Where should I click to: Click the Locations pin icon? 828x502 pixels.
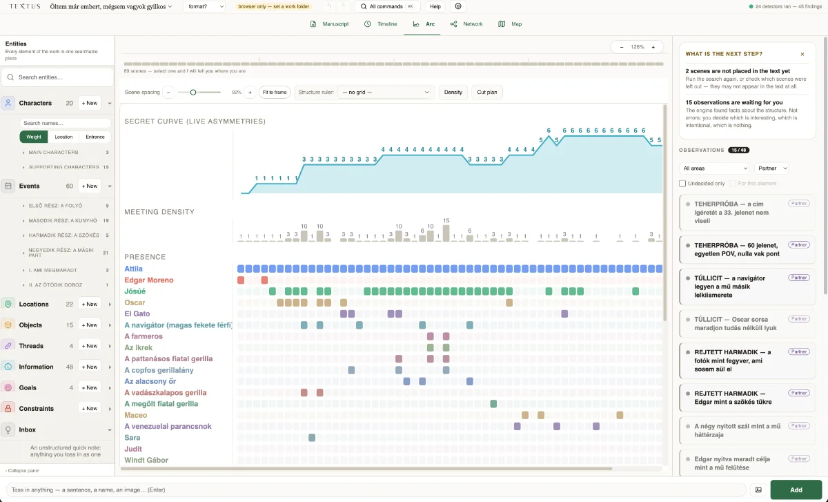click(x=8, y=304)
